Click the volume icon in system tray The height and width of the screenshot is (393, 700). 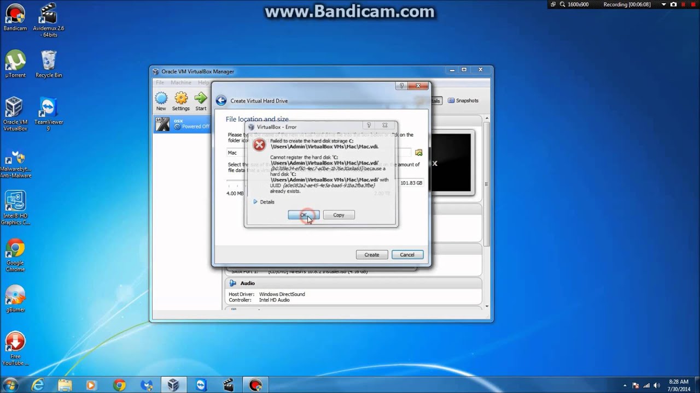657,385
